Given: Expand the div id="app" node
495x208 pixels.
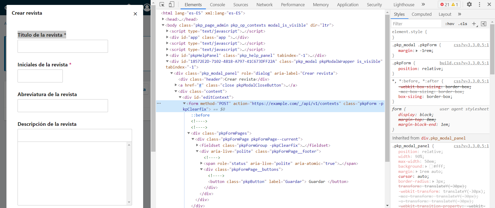Looking at the screenshot, I should [167, 37].
